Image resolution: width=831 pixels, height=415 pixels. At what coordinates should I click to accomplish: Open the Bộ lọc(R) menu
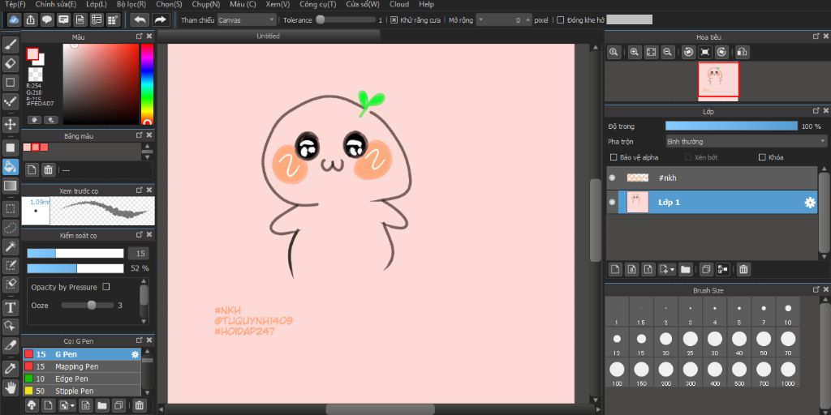click(x=131, y=4)
